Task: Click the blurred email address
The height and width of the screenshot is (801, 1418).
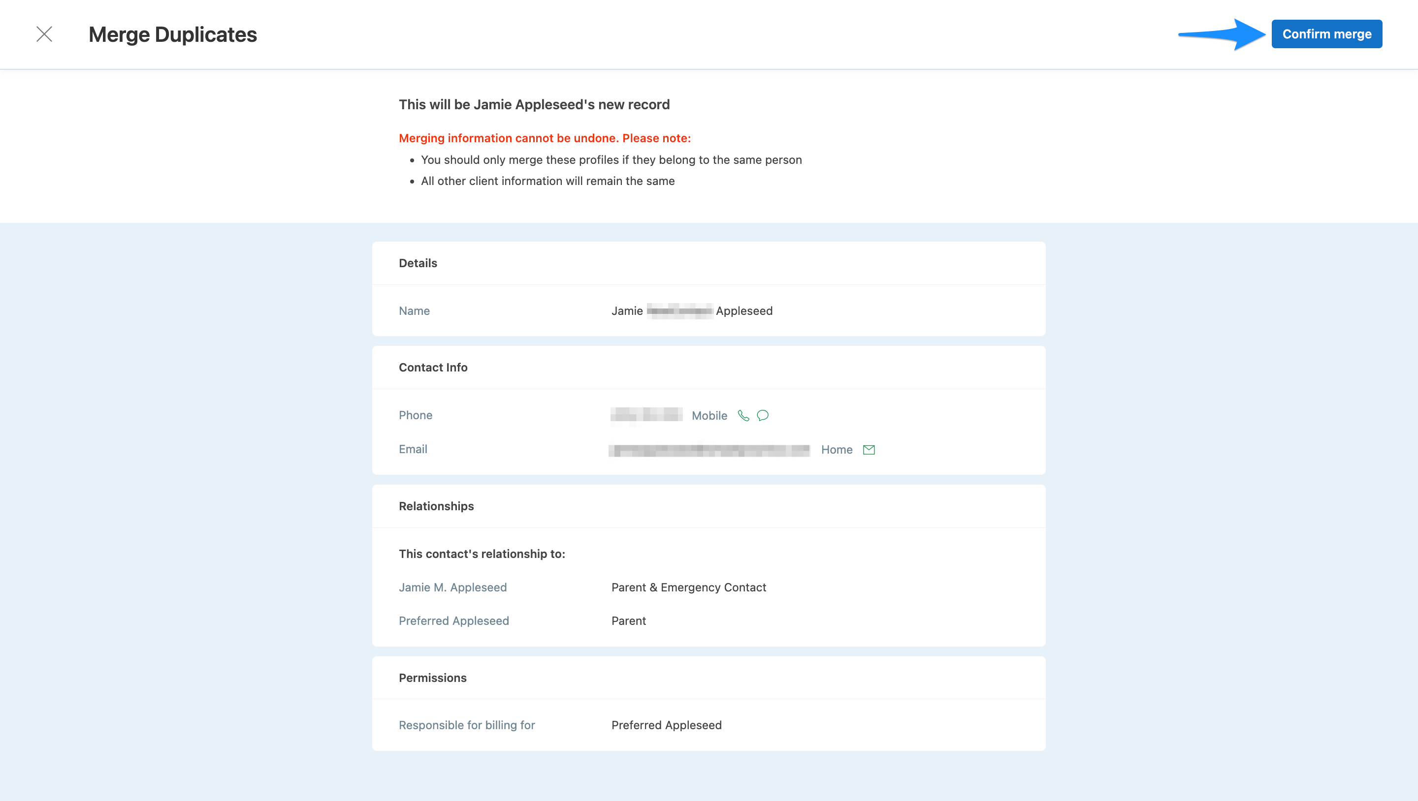Action: click(x=709, y=450)
